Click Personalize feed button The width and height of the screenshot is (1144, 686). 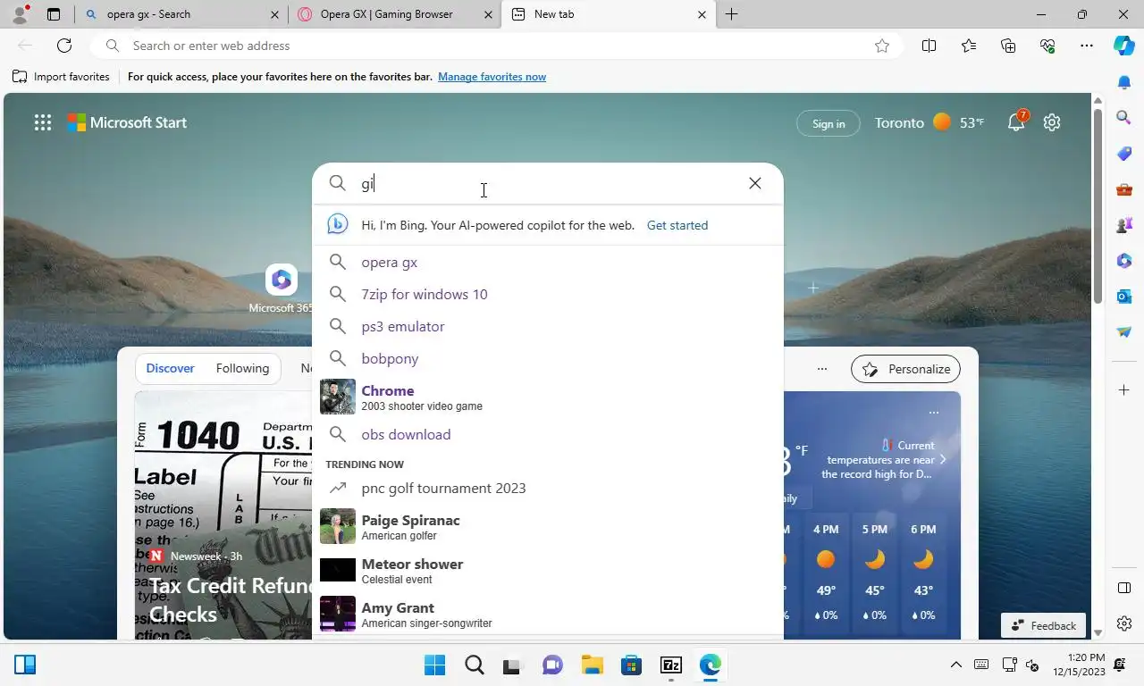[906, 369]
